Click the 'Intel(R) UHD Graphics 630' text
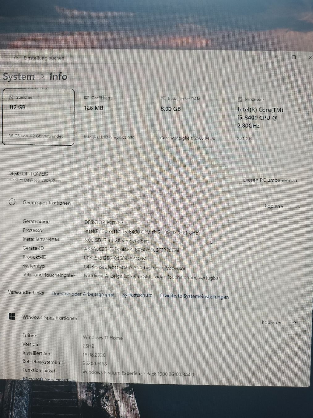Viewport: 313px width, 418px height. click(109, 137)
